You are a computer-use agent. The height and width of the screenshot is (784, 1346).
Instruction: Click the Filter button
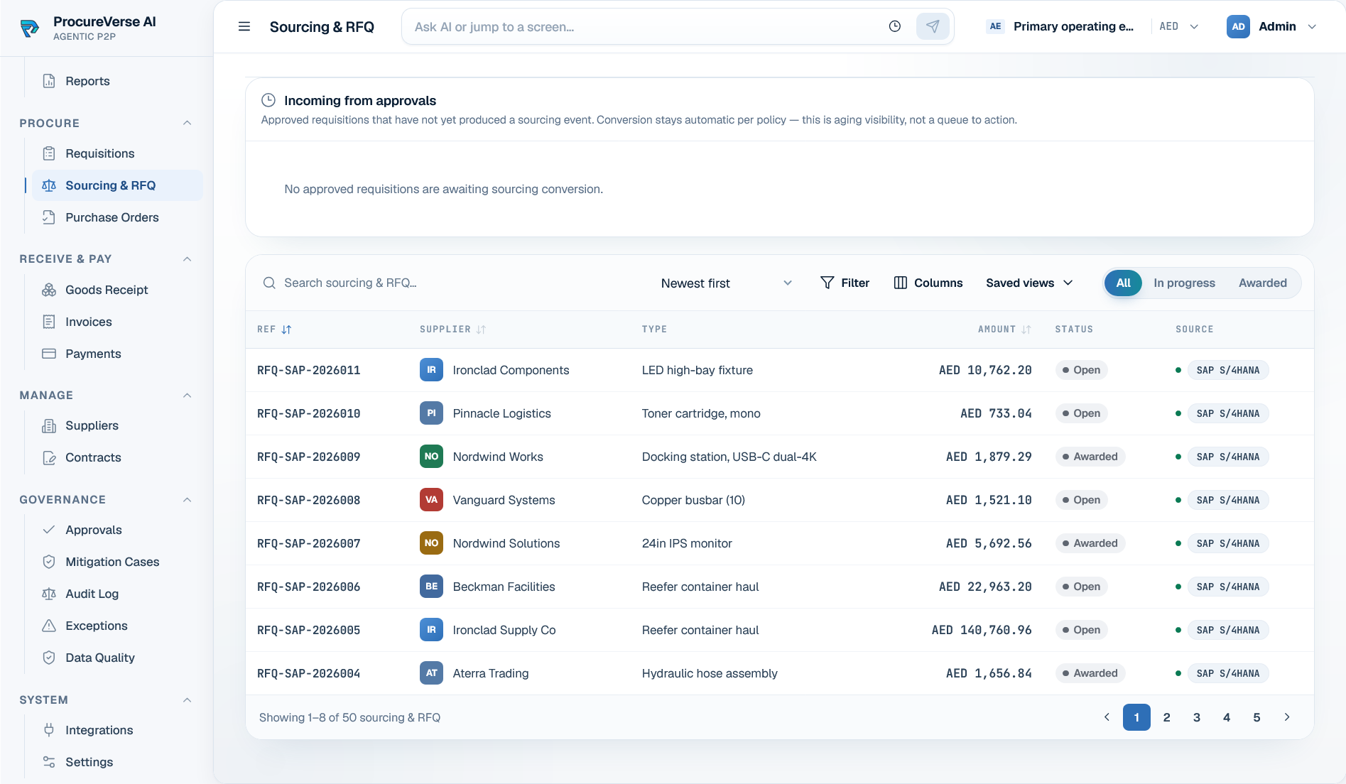[x=845, y=283]
